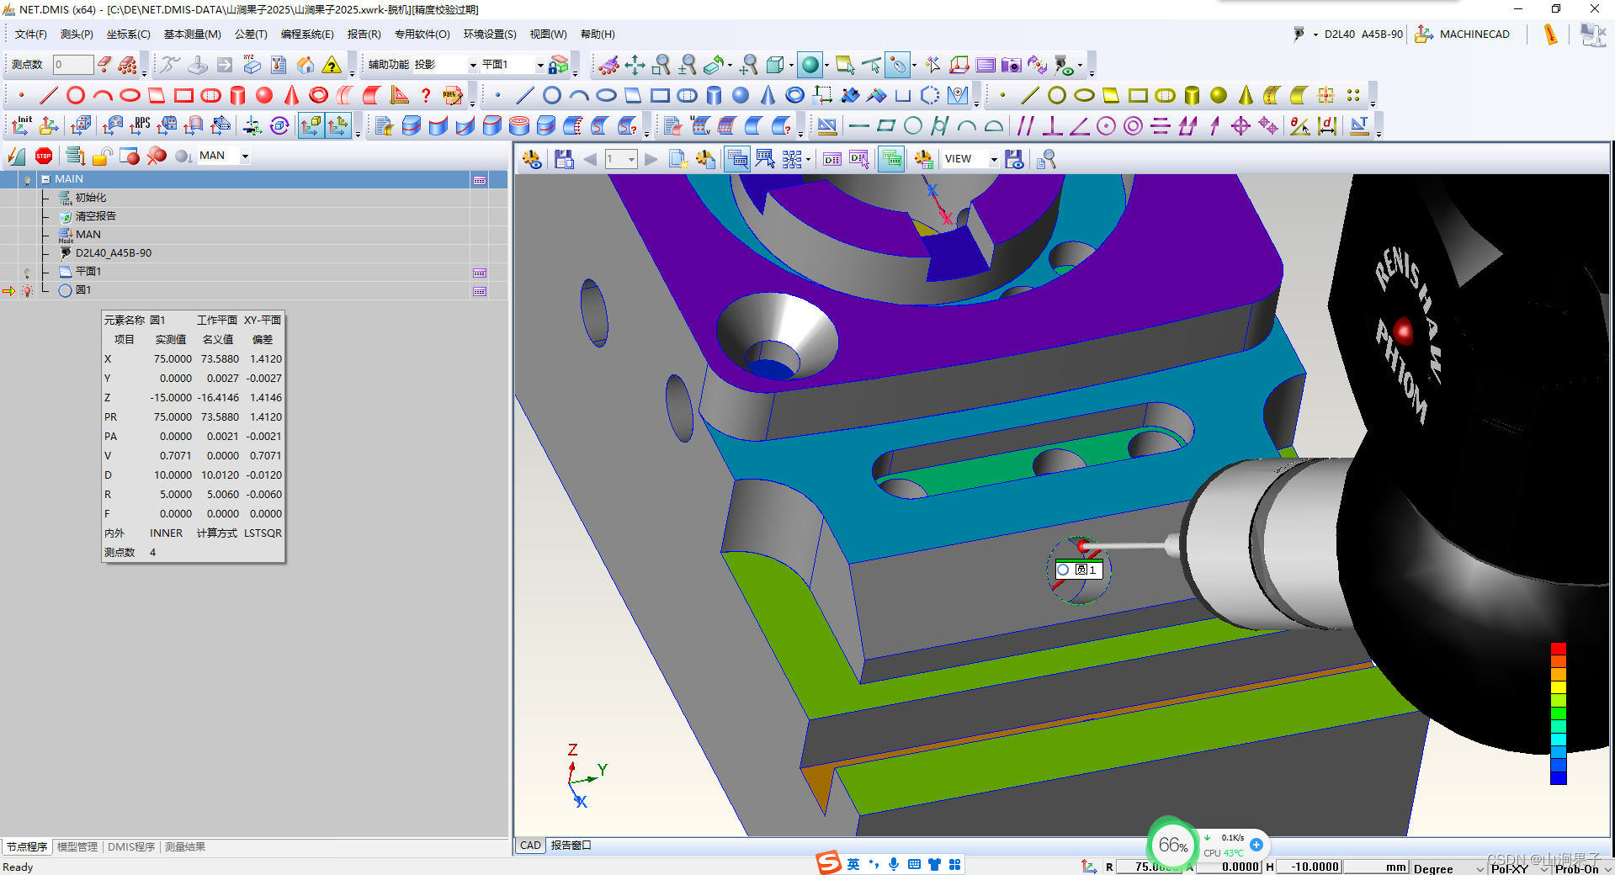This screenshot has width=1615, height=875.
Task: Click the padlock unlock icon
Action: (x=103, y=156)
